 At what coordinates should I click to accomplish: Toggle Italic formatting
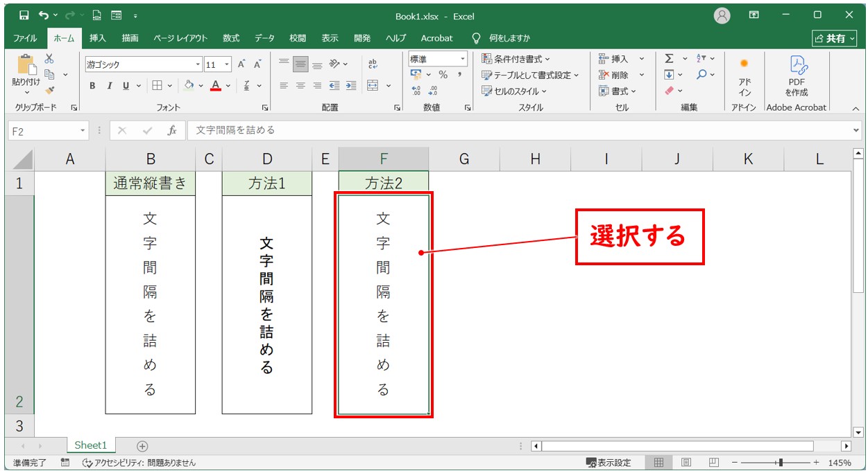[109, 86]
